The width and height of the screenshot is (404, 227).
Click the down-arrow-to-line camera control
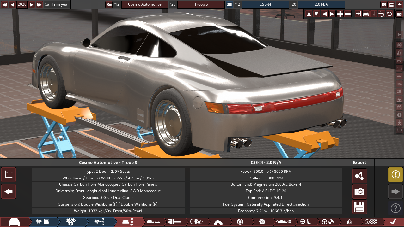(x=374, y=14)
